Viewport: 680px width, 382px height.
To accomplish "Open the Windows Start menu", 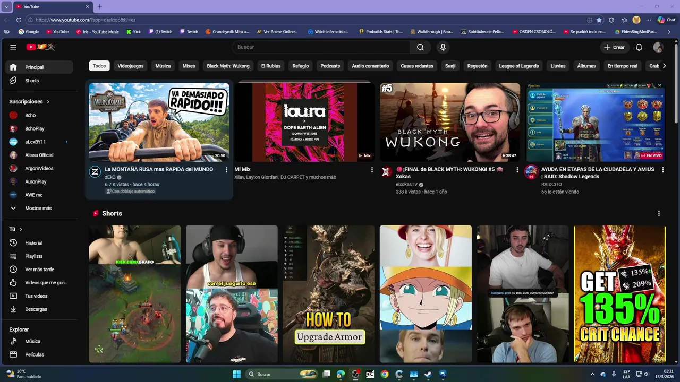I will (x=237, y=374).
